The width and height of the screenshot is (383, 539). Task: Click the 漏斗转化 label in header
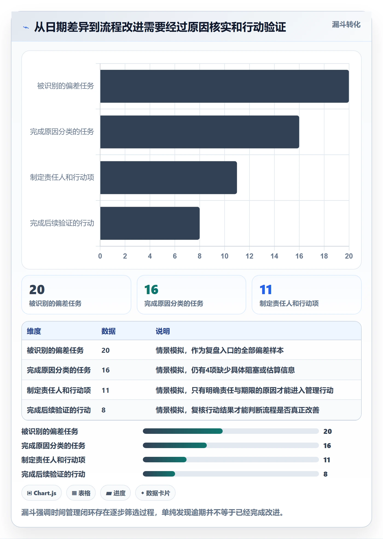click(346, 25)
